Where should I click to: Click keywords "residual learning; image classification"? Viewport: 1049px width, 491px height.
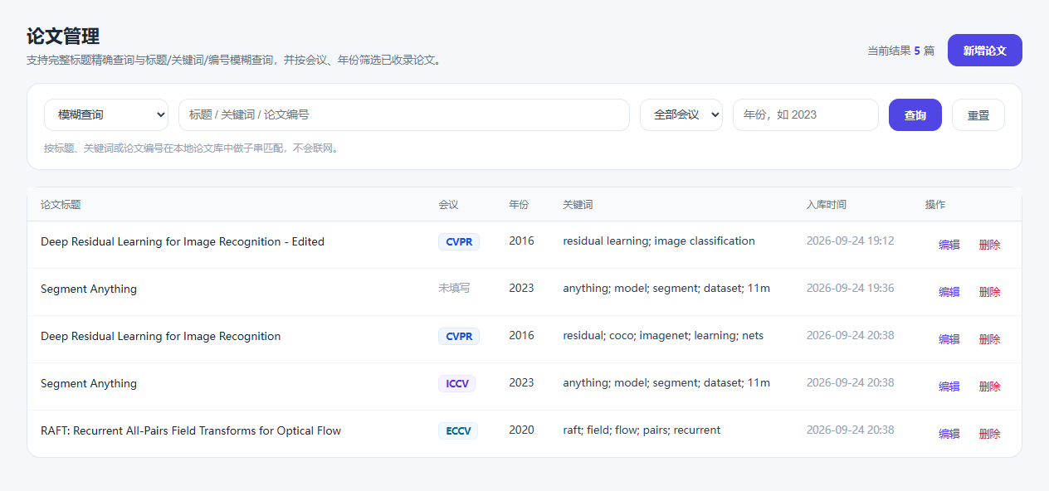(659, 241)
